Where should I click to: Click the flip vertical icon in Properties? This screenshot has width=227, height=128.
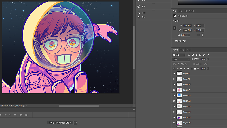203,35
